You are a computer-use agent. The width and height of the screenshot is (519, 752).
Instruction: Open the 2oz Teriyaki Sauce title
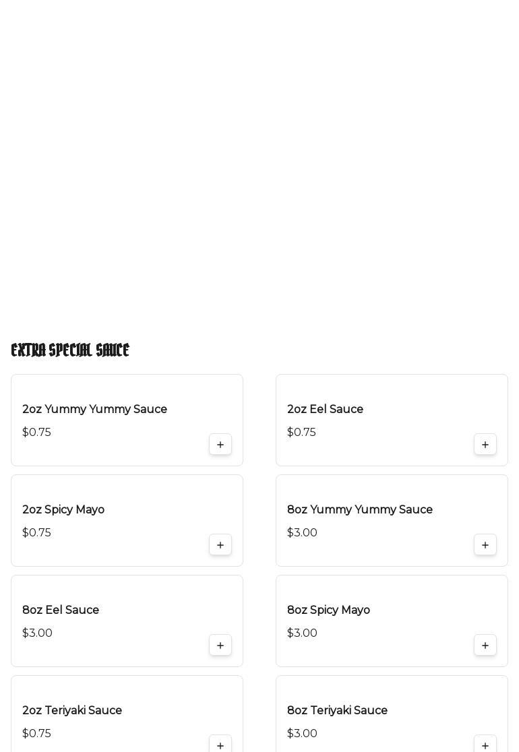(x=72, y=711)
